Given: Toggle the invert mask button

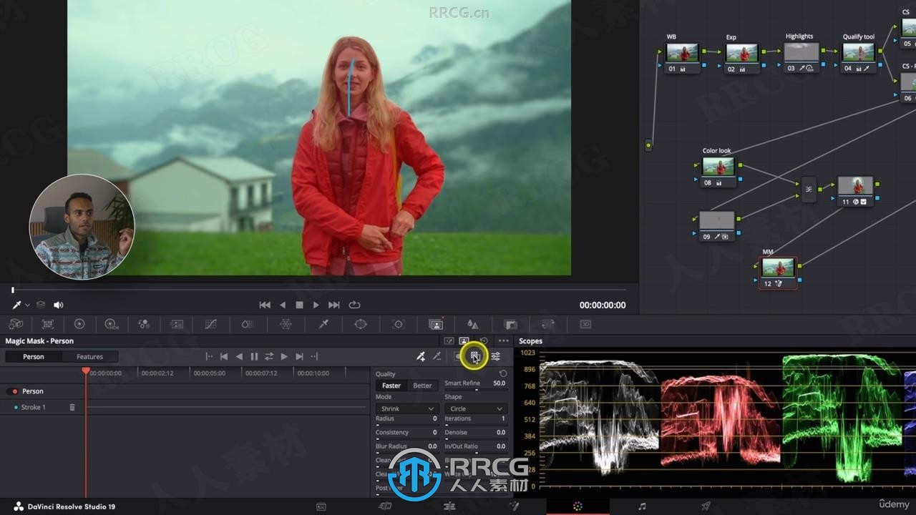Looking at the screenshot, I should (459, 356).
